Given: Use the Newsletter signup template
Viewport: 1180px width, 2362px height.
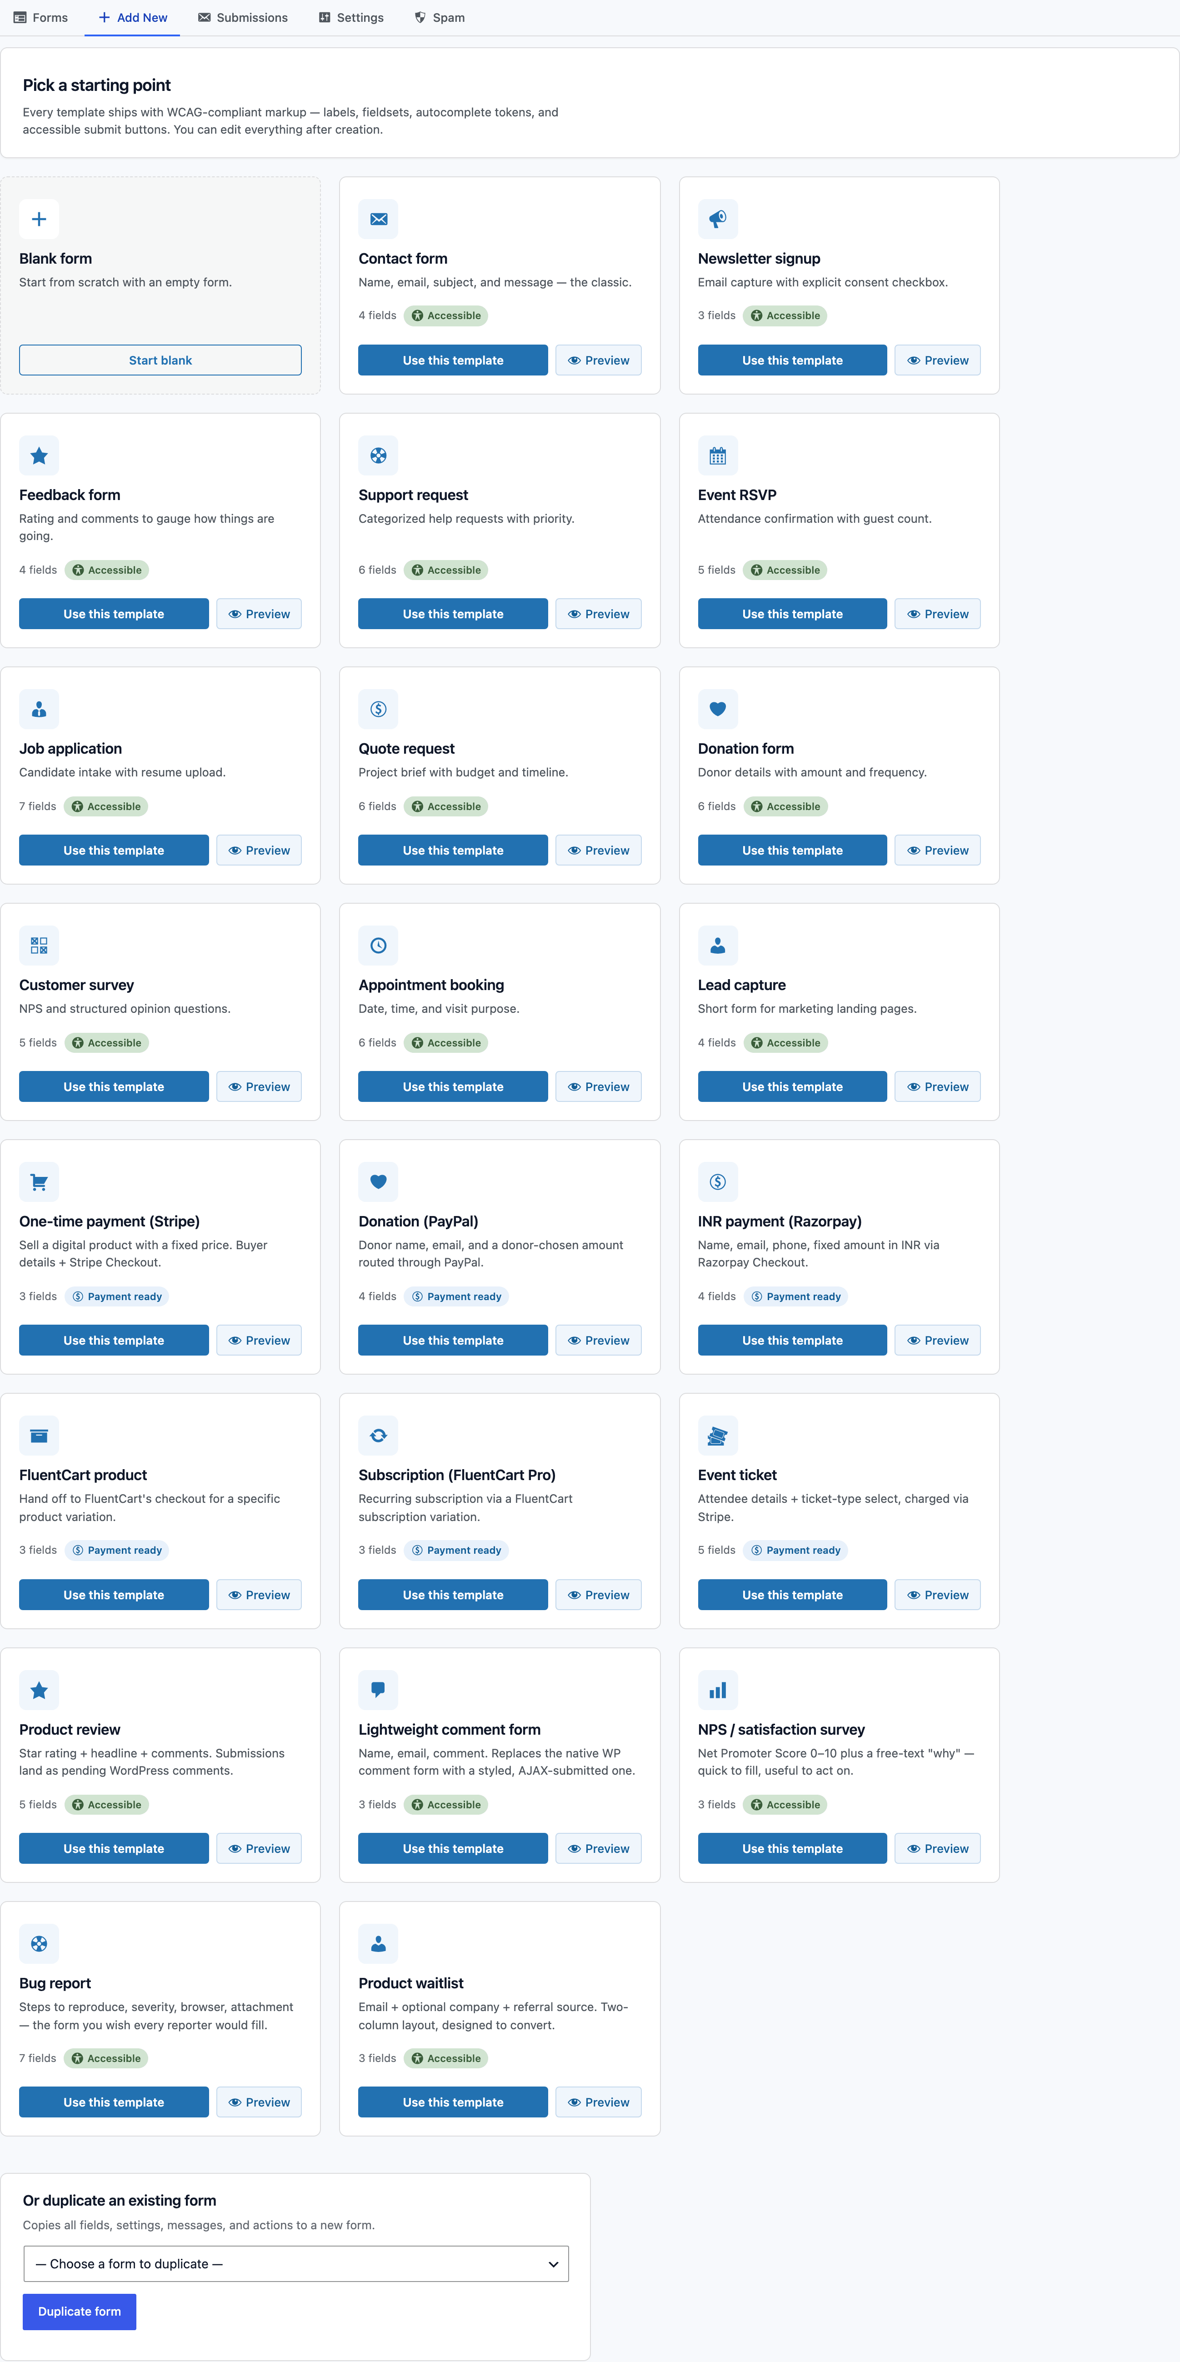Looking at the screenshot, I should [792, 360].
